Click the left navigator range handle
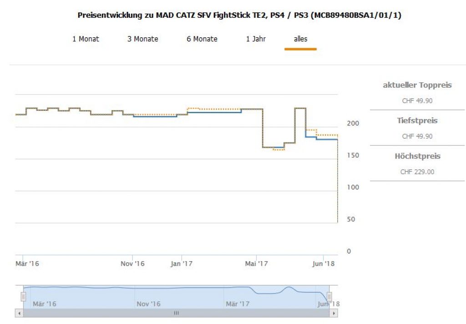Viewport: 466px width, 324px height. coord(23,297)
